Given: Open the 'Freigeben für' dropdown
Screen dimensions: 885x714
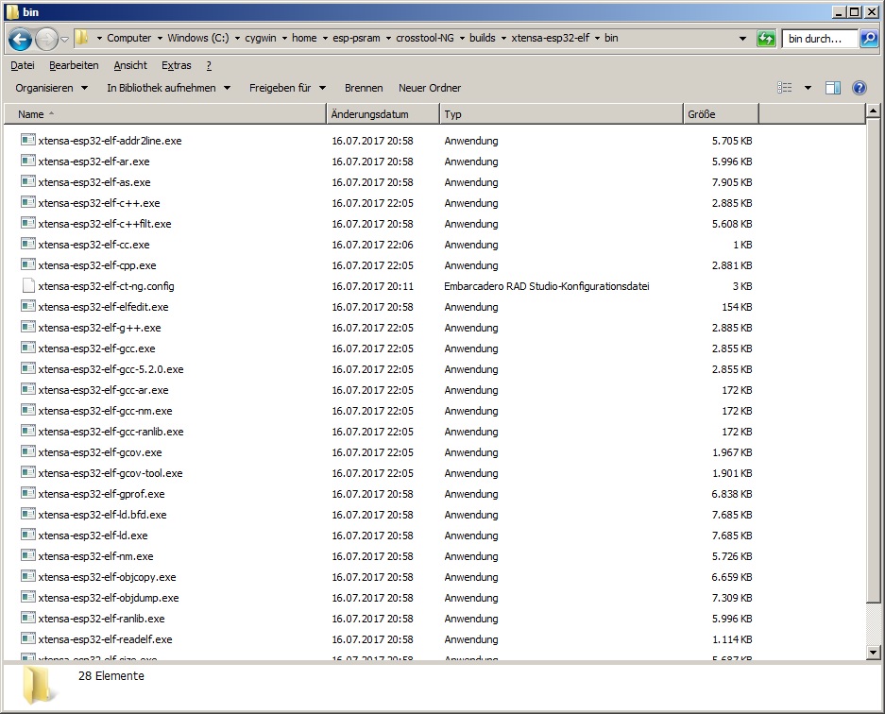Looking at the screenshot, I should (287, 88).
